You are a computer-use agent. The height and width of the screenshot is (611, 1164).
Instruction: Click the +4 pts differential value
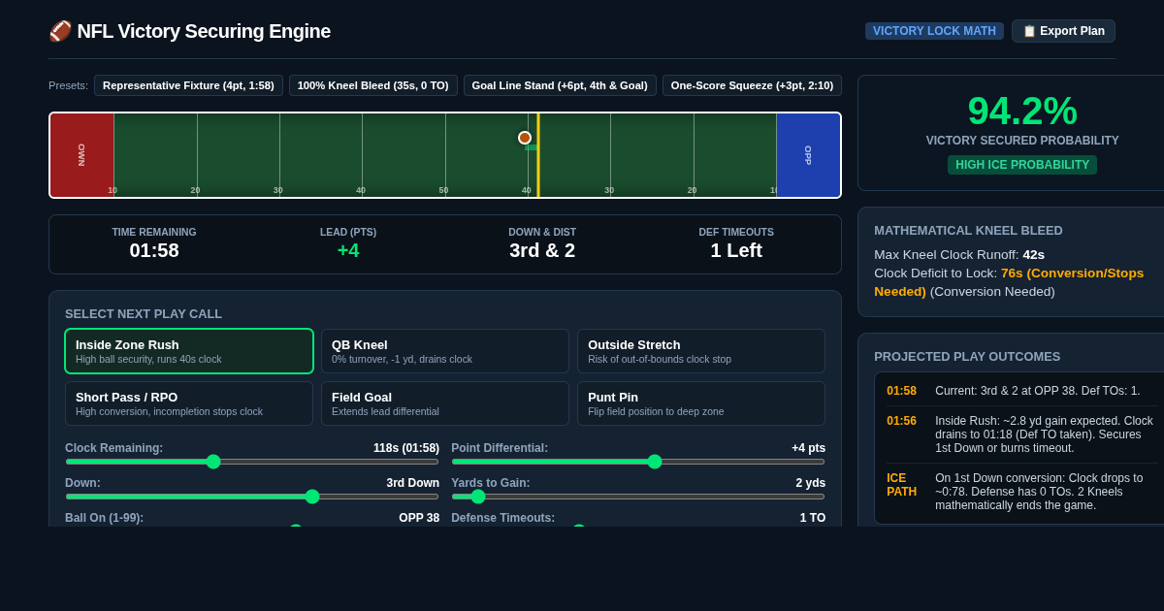pos(809,448)
